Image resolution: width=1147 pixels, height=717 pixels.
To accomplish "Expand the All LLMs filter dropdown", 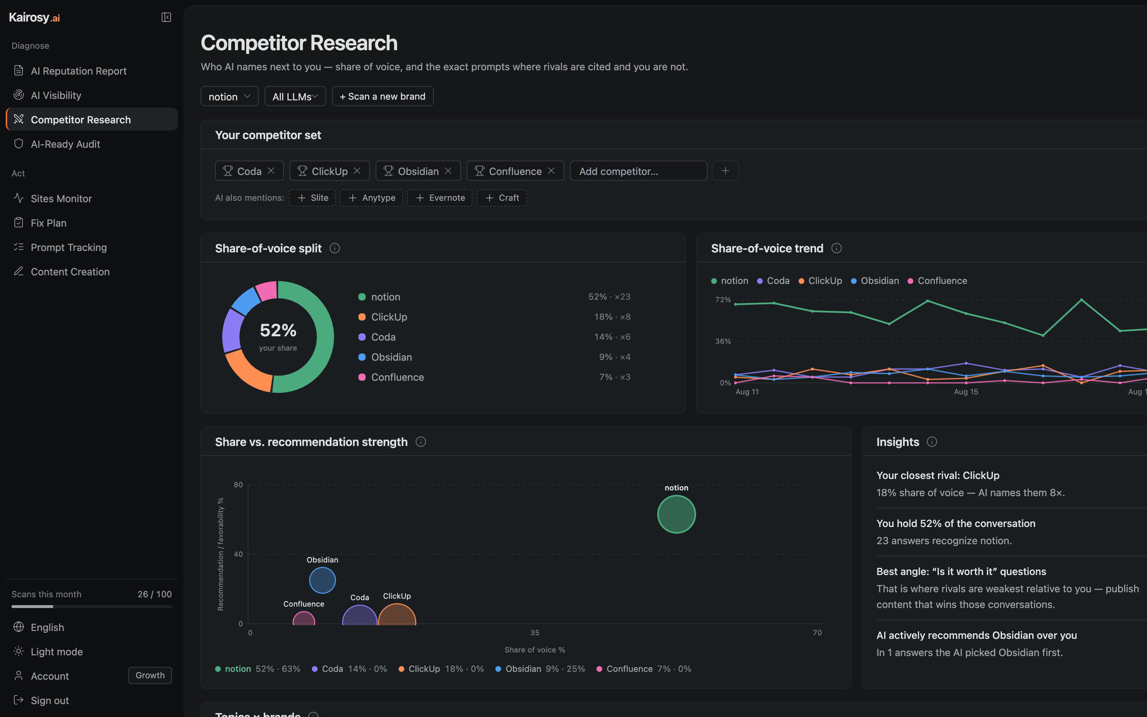I will [295, 96].
